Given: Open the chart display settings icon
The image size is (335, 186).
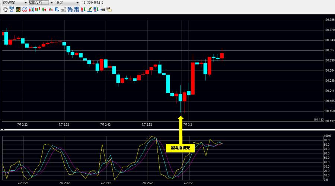Looking at the screenshot, I should pyautogui.click(x=18, y=9).
